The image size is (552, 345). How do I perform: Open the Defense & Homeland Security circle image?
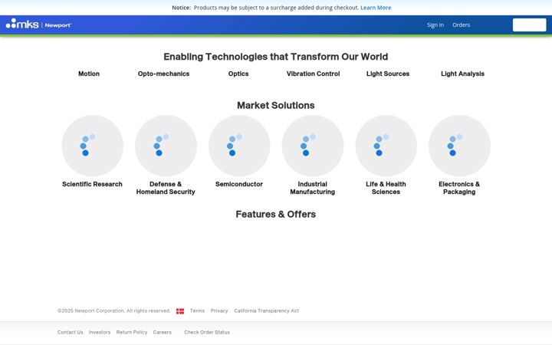pos(166,146)
